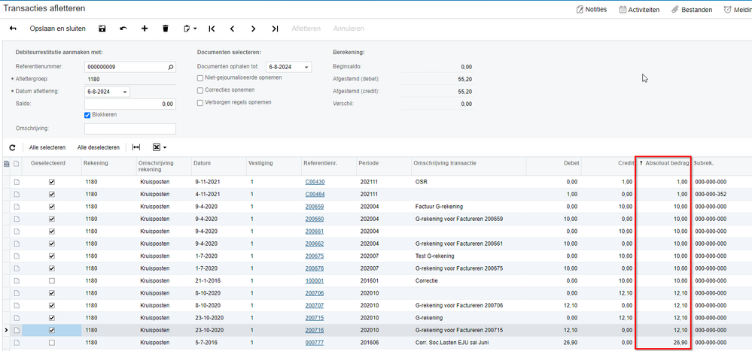752x351 pixels.
Task: Go to last record icon
Action: tap(275, 29)
